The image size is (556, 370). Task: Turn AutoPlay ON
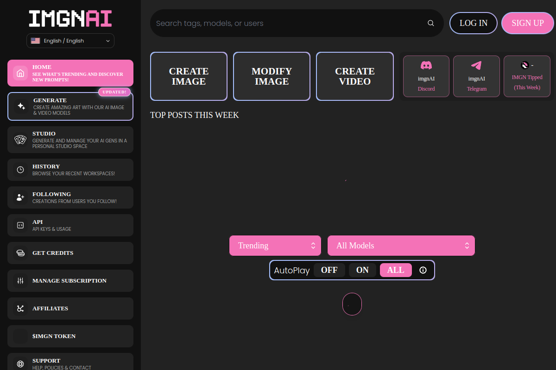click(x=362, y=270)
